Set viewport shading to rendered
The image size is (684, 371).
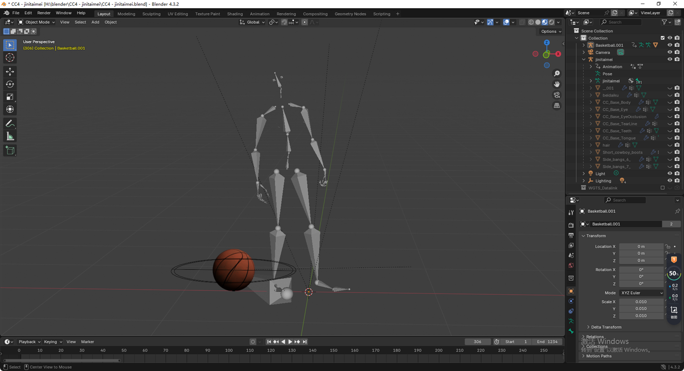pyautogui.click(x=552, y=22)
